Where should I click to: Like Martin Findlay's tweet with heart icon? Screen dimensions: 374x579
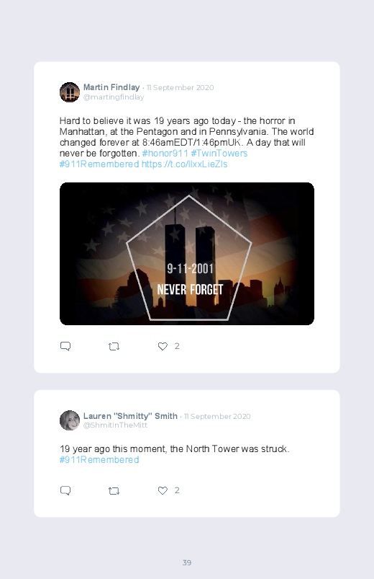tap(163, 346)
